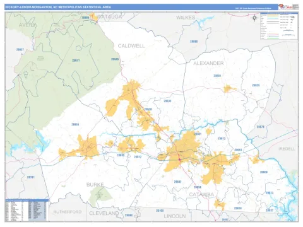Click ZIP code 28611 in the green area
The image size is (303, 227).
(x=76, y=61)
